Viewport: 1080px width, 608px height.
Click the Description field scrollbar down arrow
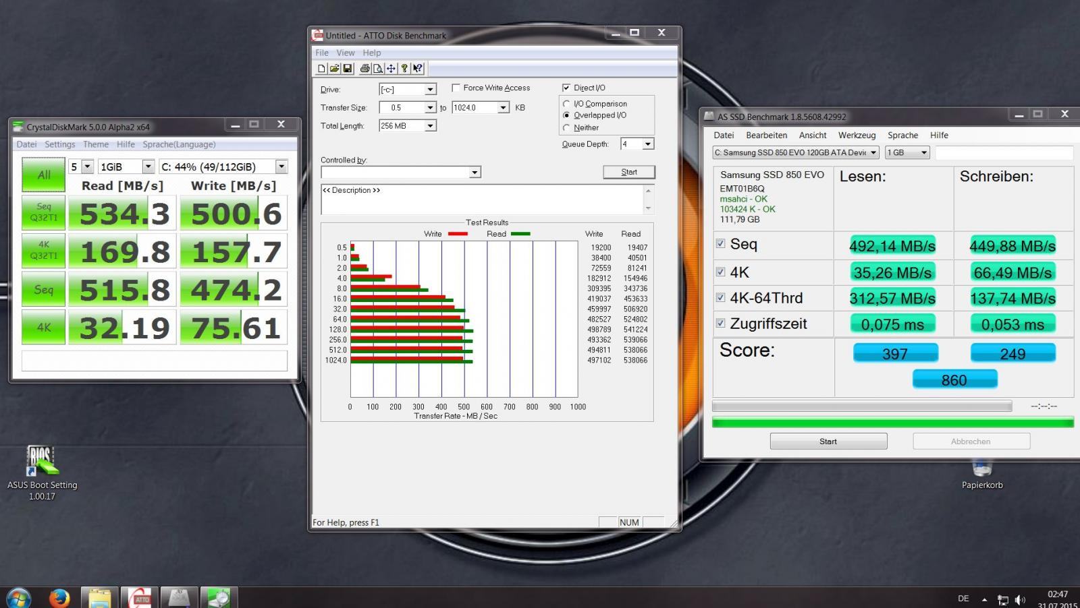649,208
